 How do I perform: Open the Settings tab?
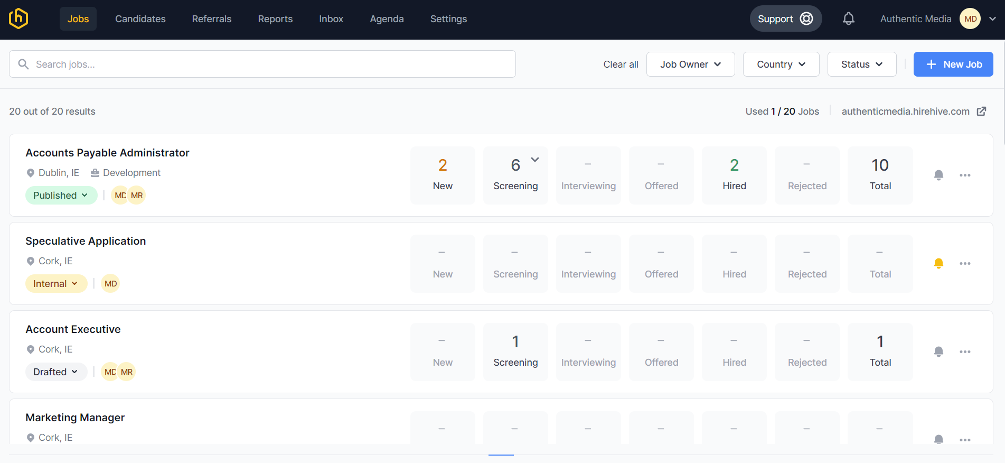(x=448, y=19)
